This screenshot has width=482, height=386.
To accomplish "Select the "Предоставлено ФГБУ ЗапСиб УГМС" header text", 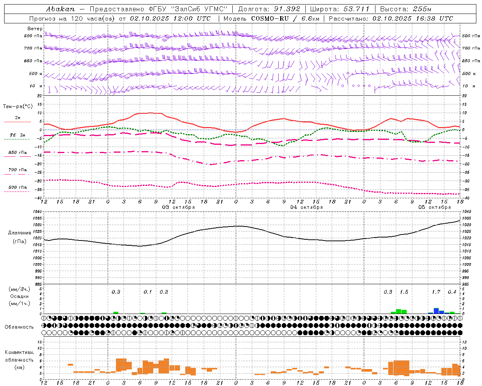I will click(x=159, y=9).
